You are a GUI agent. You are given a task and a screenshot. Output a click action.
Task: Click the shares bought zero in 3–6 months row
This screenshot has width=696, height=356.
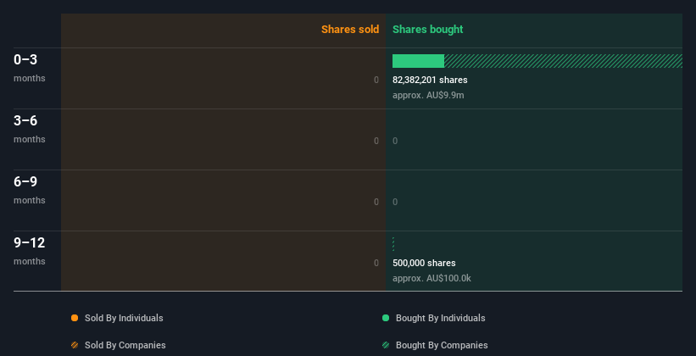[395, 142]
